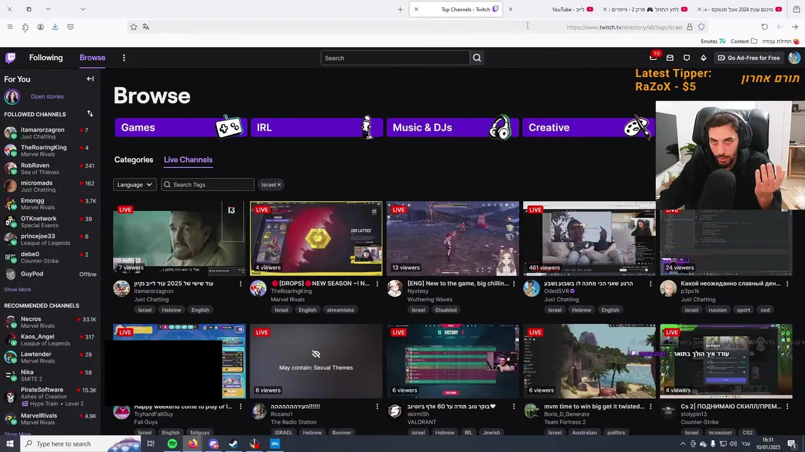This screenshot has height=452, width=805.
Task: Click the Twitch Search input field
Action: coord(395,58)
